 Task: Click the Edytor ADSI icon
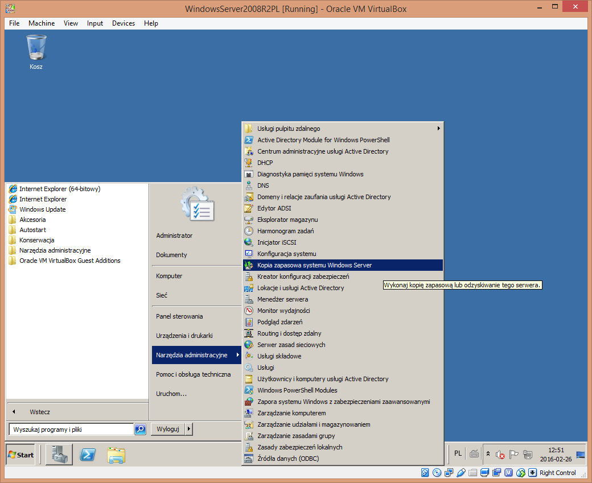249,208
